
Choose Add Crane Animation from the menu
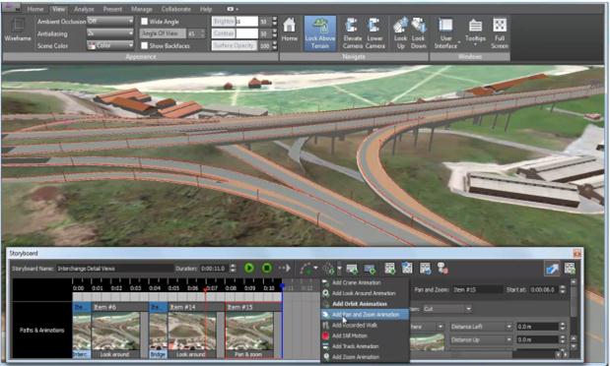365,282
